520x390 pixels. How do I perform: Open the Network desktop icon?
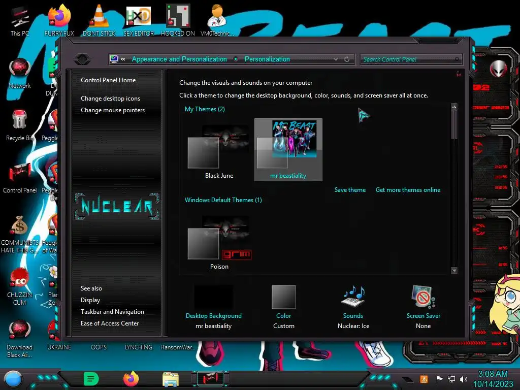click(x=20, y=73)
